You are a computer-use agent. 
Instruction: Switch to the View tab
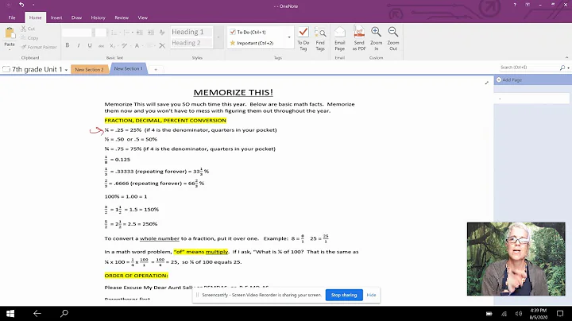[143, 17]
